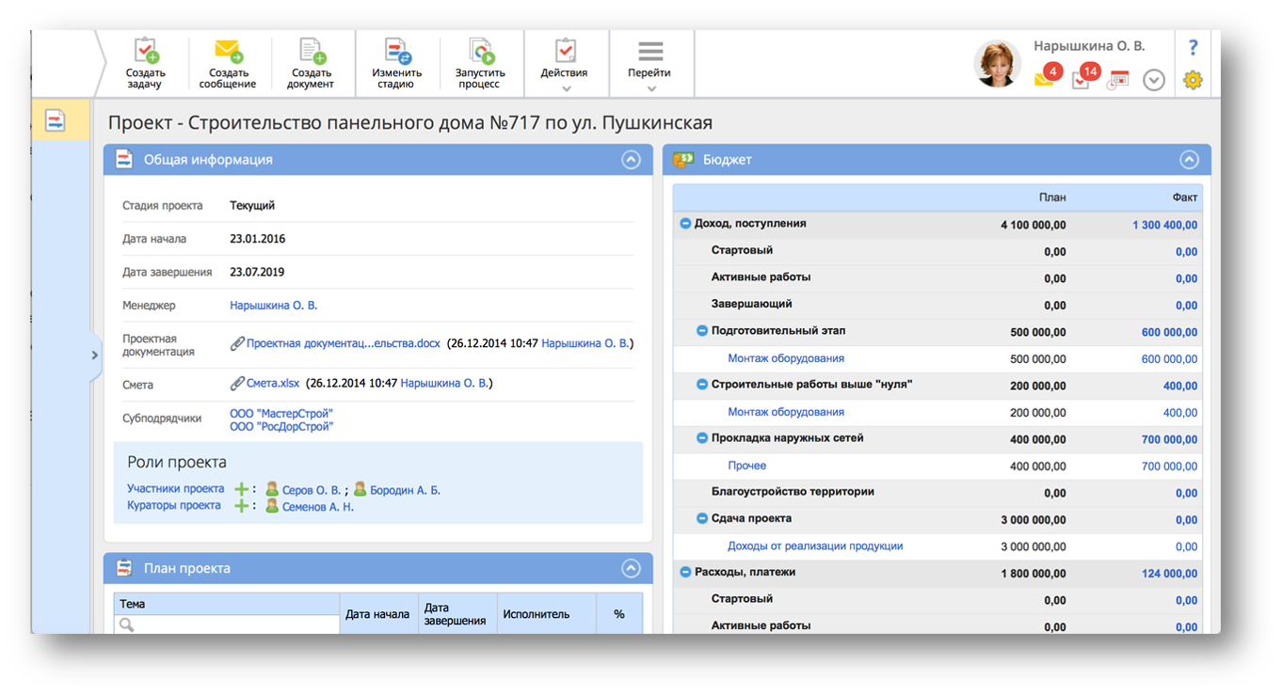Expand the user menu round chevron
Screen dimensions: 1282x695
click(x=1154, y=81)
